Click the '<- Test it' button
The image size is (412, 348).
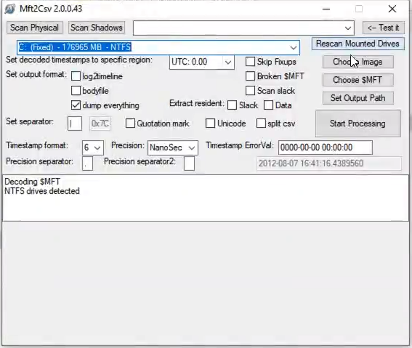click(x=384, y=28)
